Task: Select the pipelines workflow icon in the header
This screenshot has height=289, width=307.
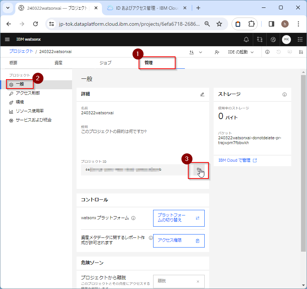Action: (x=260, y=39)
